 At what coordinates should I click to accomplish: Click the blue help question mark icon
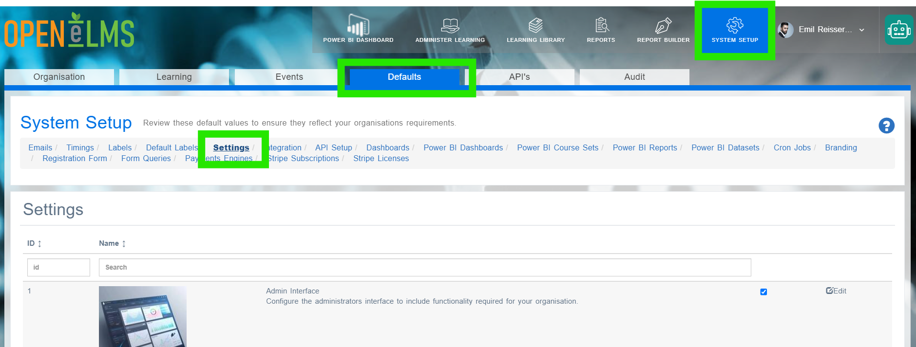[886, 126]
